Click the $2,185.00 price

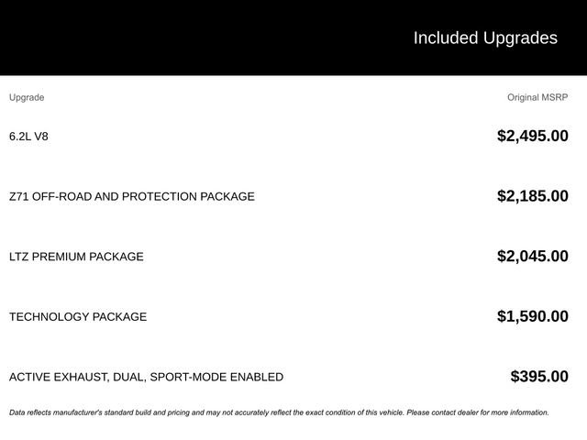coord(532,196)
